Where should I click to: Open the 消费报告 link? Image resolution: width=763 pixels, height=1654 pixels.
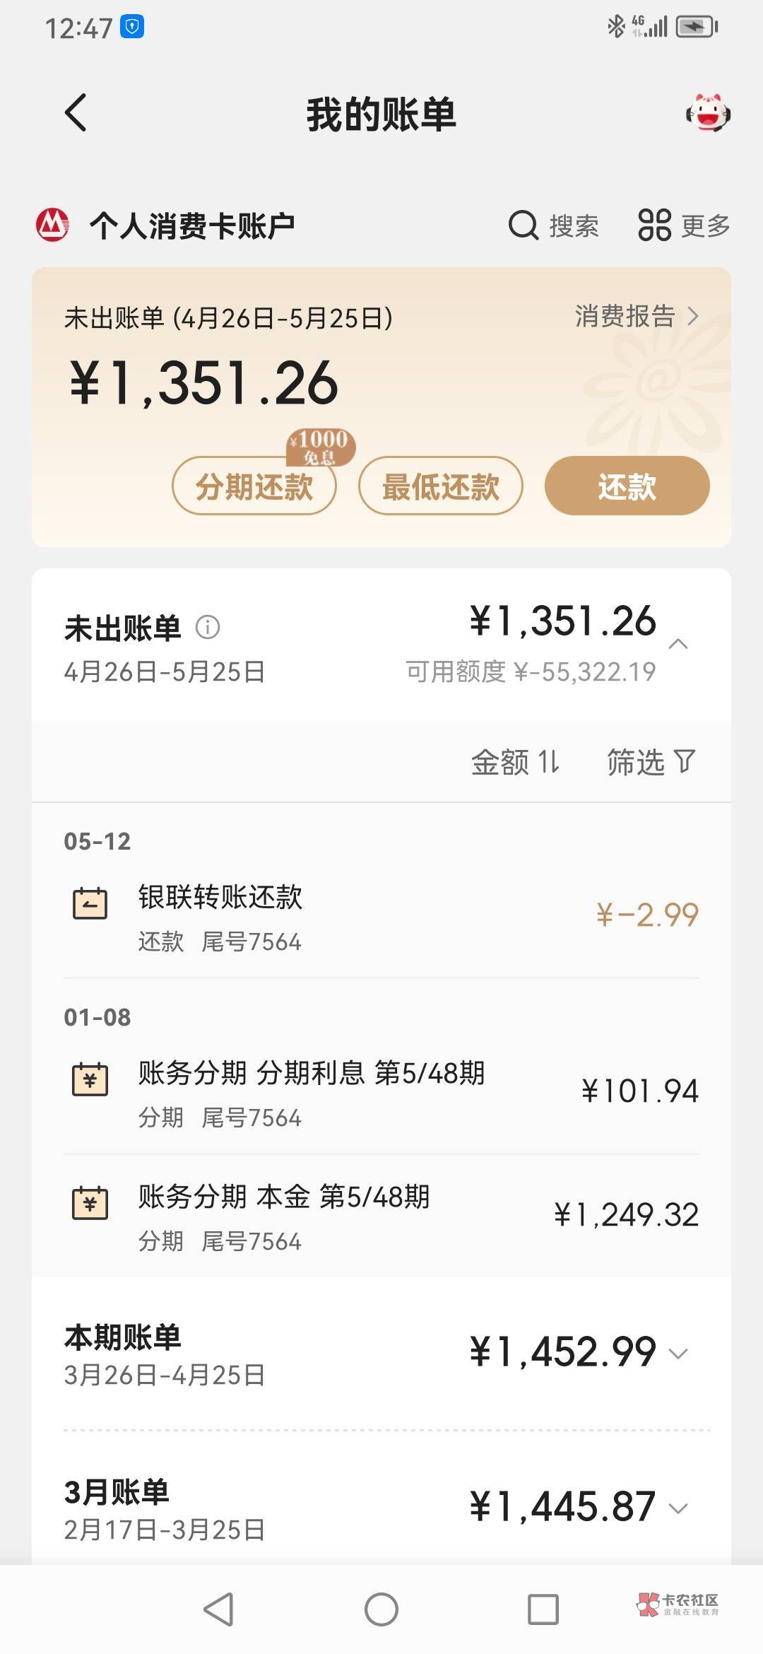[636, 316]
